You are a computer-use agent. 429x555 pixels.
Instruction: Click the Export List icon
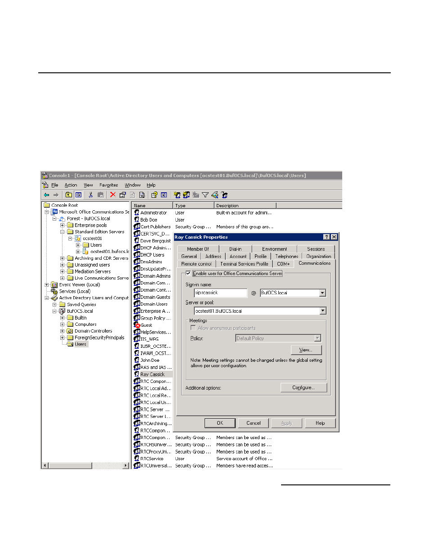(x=142, y=195)
